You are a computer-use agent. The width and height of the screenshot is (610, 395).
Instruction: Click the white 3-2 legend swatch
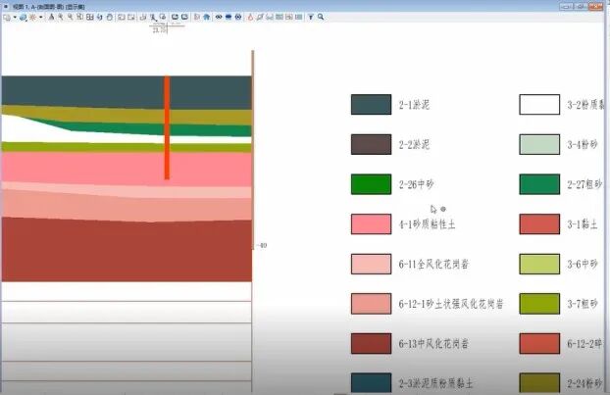[538, 105]
